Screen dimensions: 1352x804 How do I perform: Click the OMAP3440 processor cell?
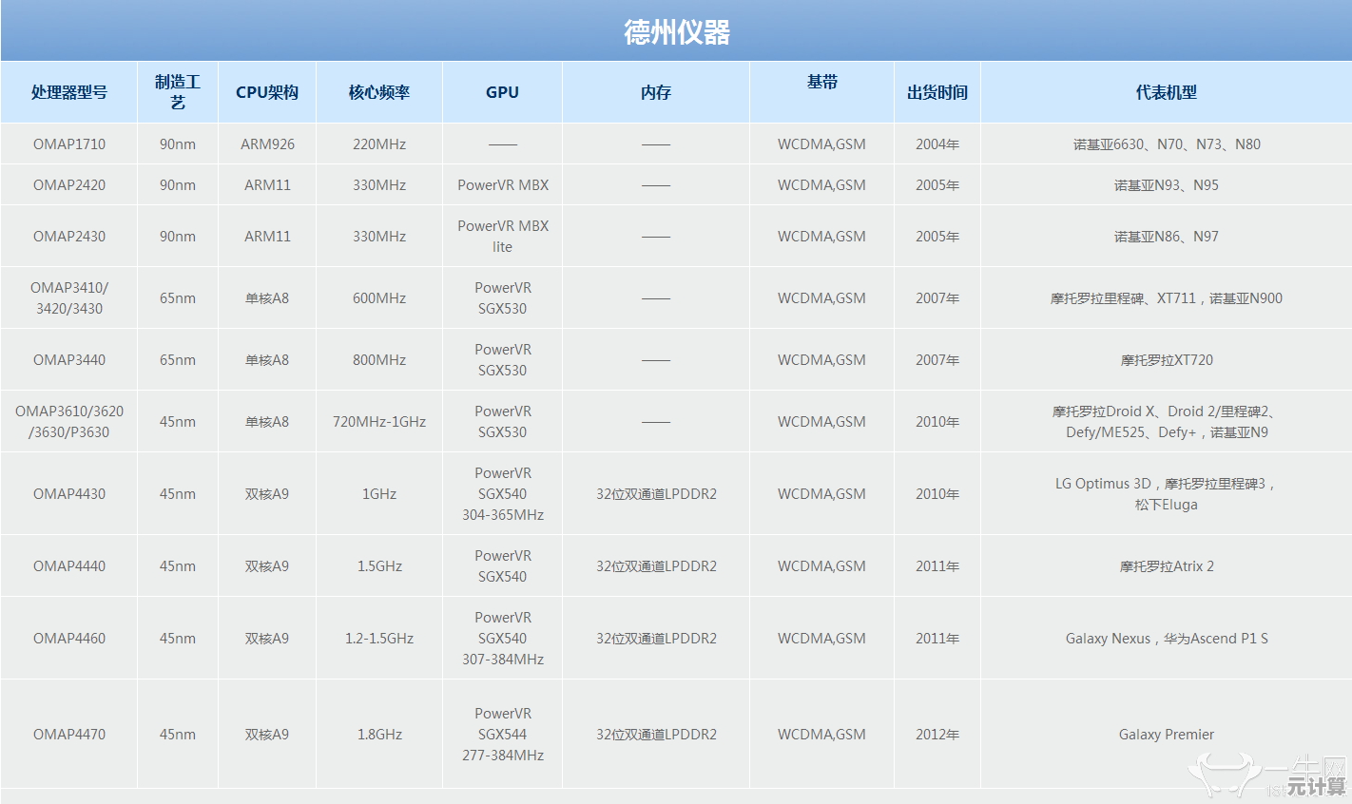click(69, 360)
